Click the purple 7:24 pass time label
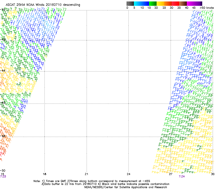The height and width of the screenshot is (189, 215). pos(182,176)
